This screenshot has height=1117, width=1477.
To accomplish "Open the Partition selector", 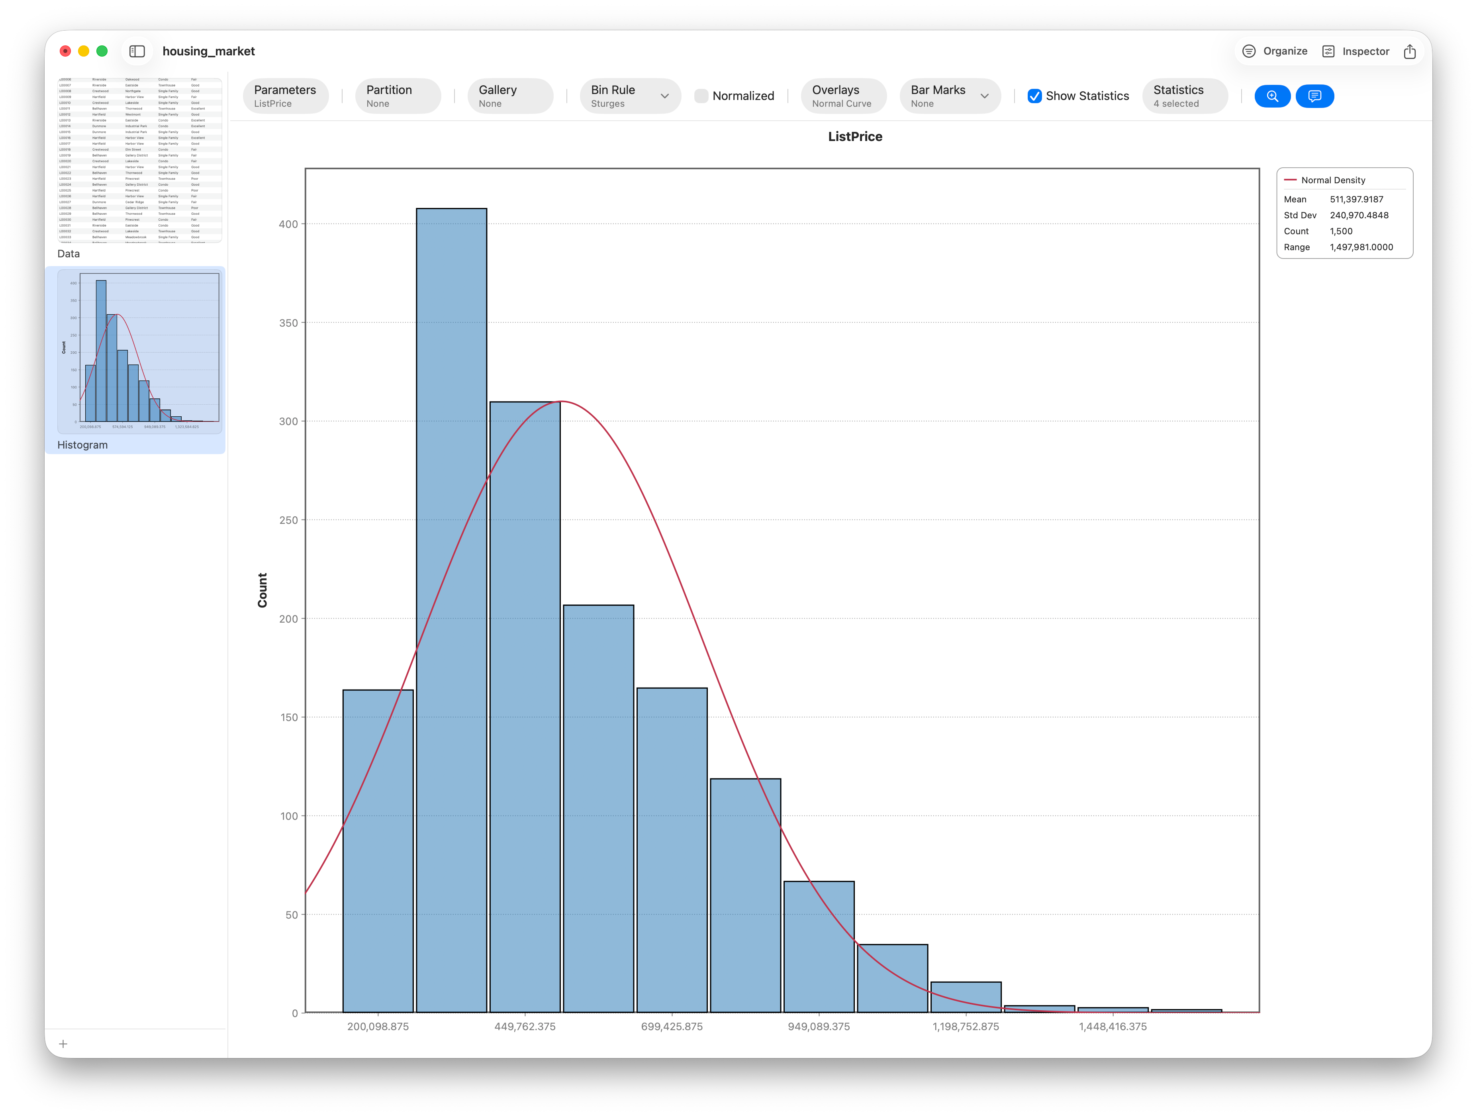I will click(398, 96).
